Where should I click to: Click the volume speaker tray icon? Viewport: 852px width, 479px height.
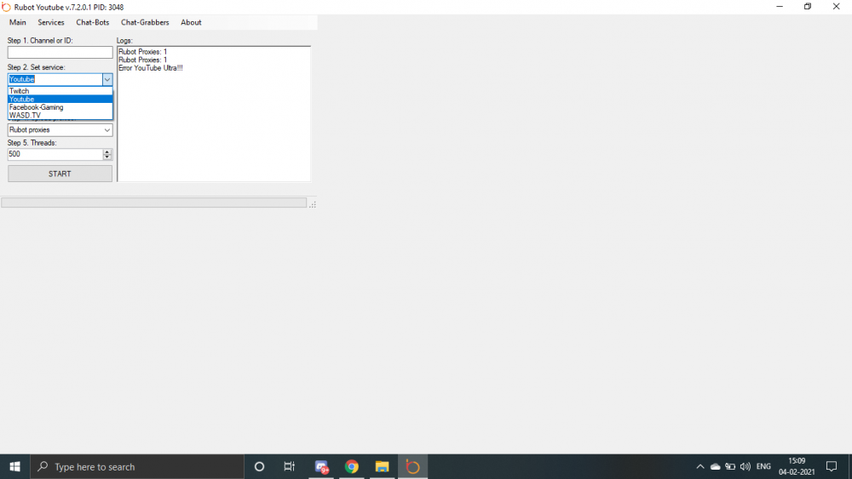tap(745, 466)
